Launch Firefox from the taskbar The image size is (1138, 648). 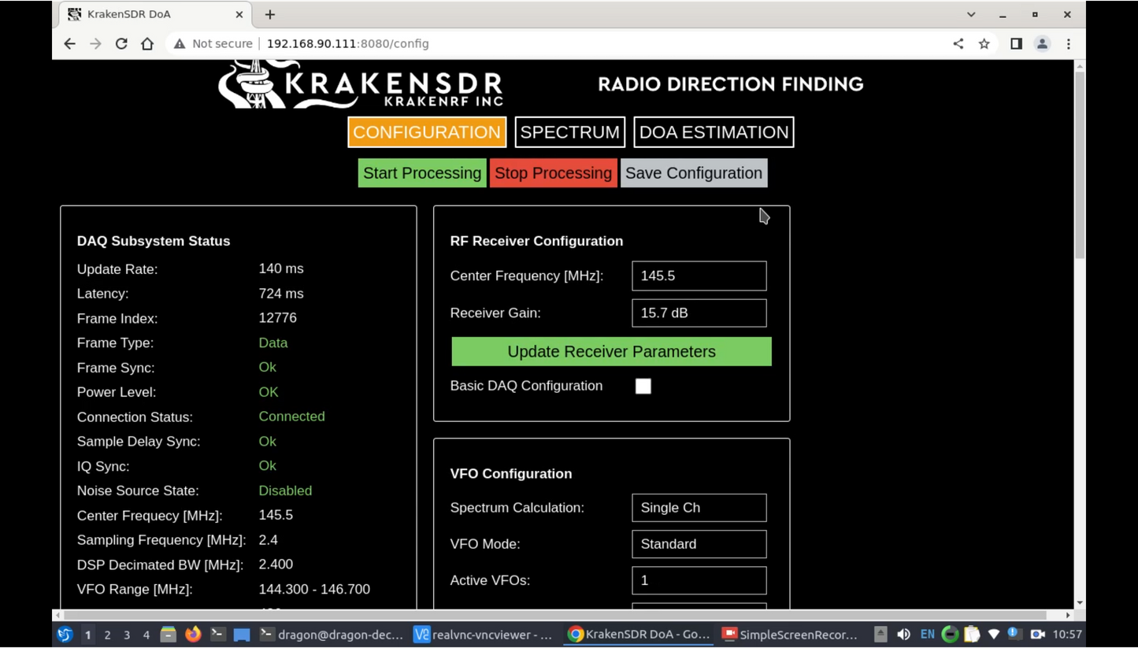[193, 635]
